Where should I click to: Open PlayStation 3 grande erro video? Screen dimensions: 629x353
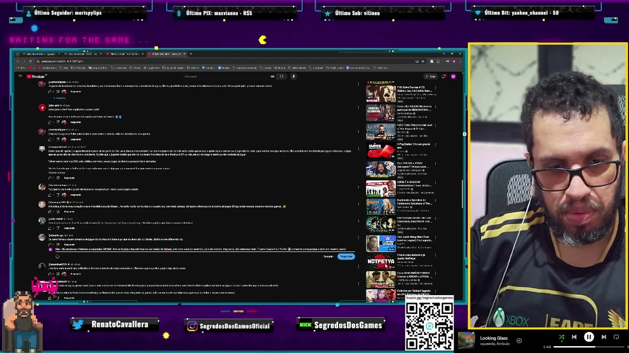(x=380, y=150)
